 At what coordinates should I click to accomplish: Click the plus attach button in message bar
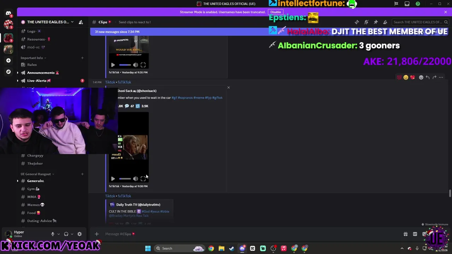tap(97, 234)
